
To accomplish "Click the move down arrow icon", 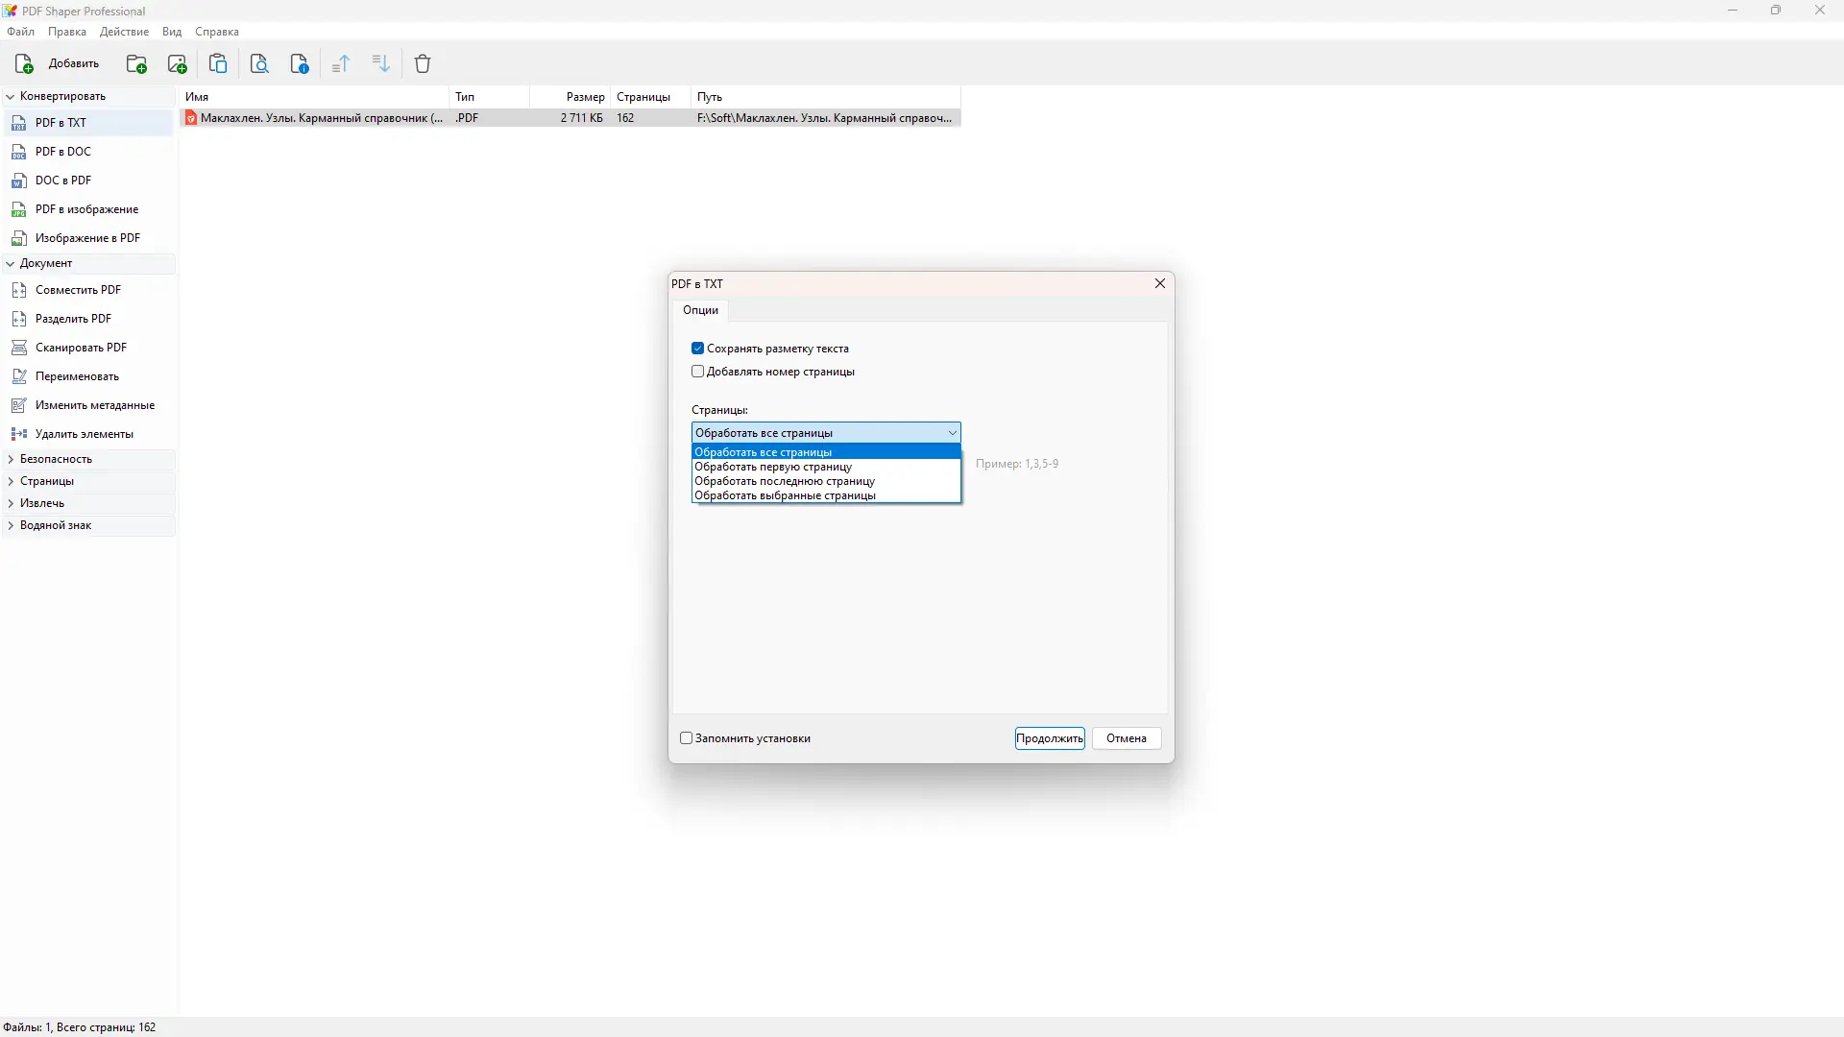I will 381,64.
